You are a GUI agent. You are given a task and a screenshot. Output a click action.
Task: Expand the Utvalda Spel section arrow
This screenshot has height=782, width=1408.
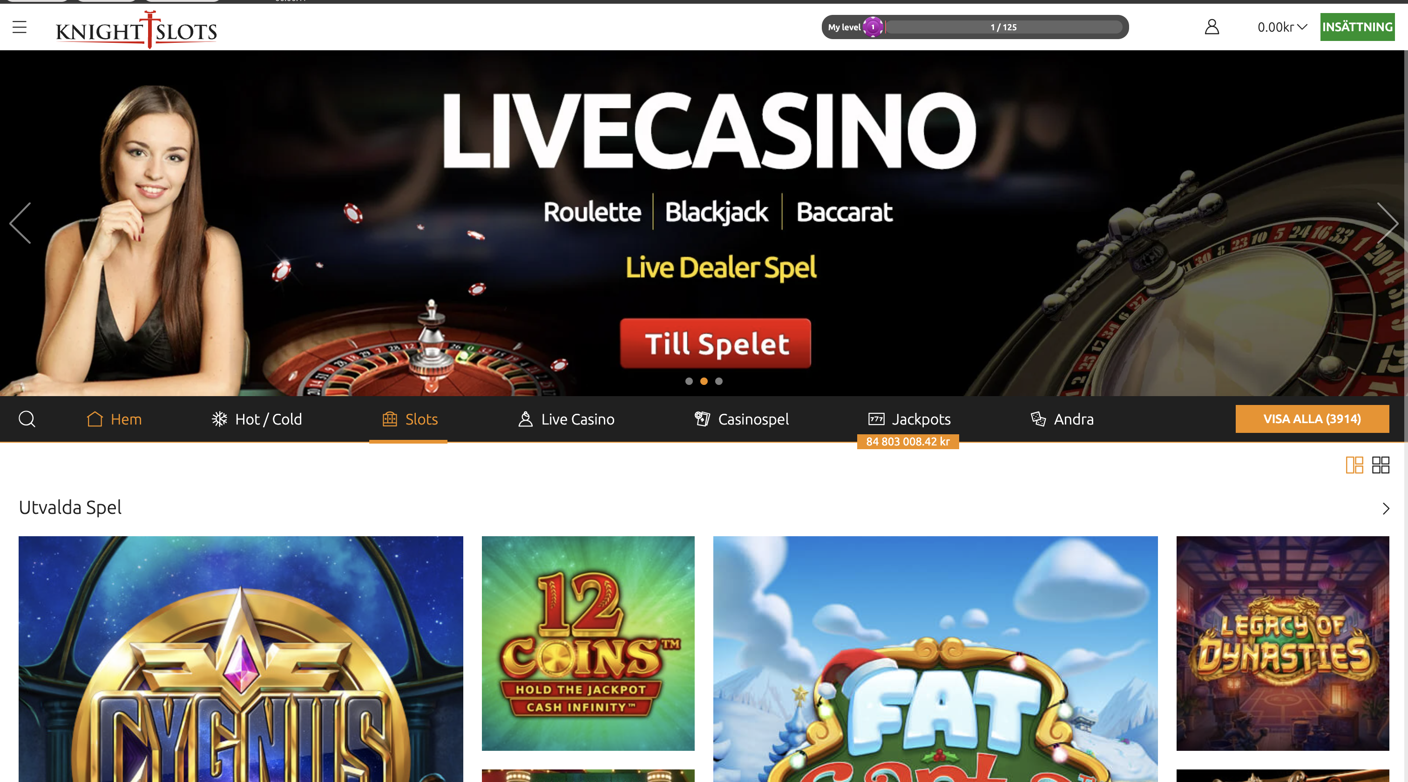pyautogui.click(x=1386, y=509)
